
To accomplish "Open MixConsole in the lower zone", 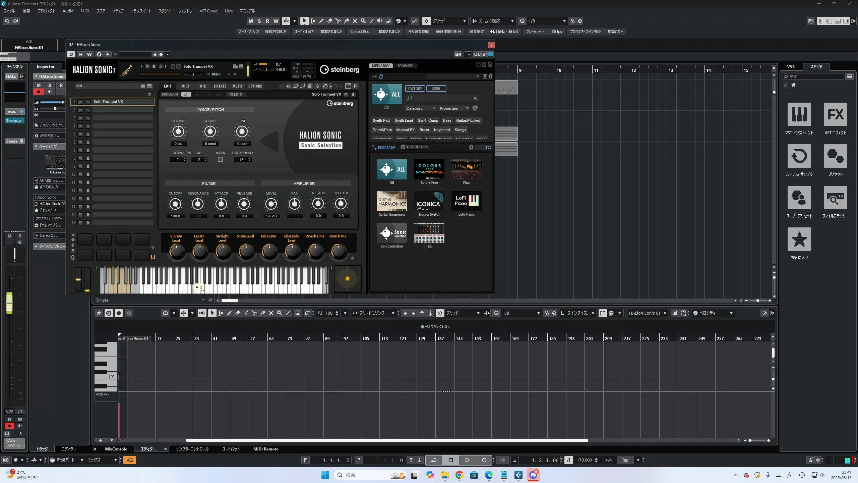I will click(x=116, y=449).
